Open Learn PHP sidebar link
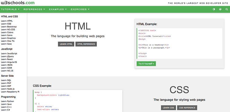The height and width of the screenshot is (112, 230). coord(6,83)
